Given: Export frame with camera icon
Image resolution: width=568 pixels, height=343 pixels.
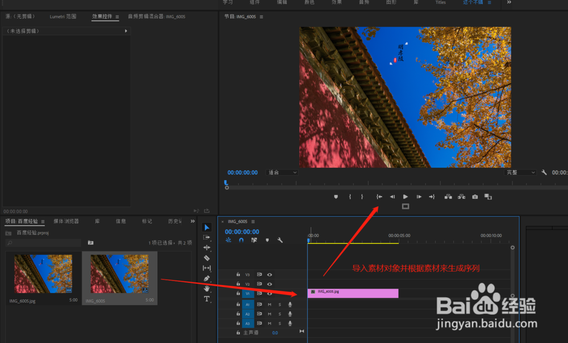Looking at the screenshot, I should click(475, 197).
